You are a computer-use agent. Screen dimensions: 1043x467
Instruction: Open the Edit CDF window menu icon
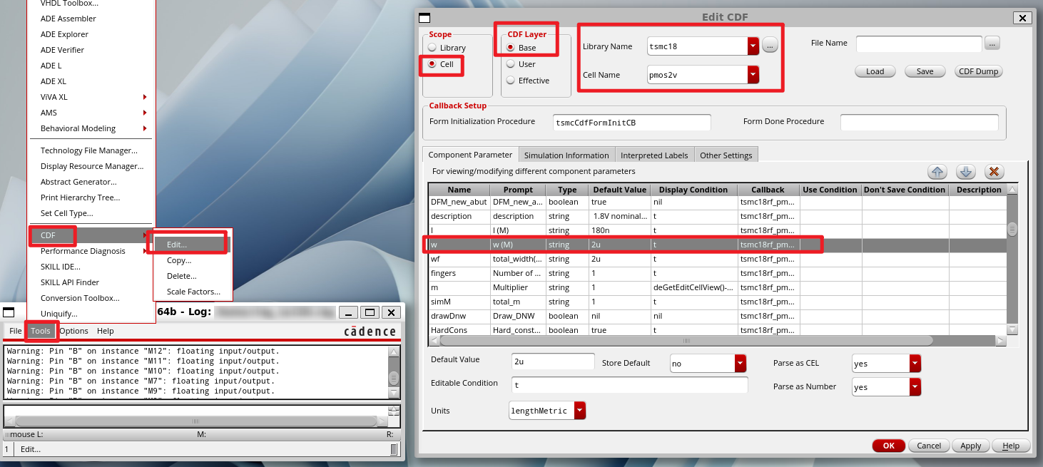click(x=424, y=16)
